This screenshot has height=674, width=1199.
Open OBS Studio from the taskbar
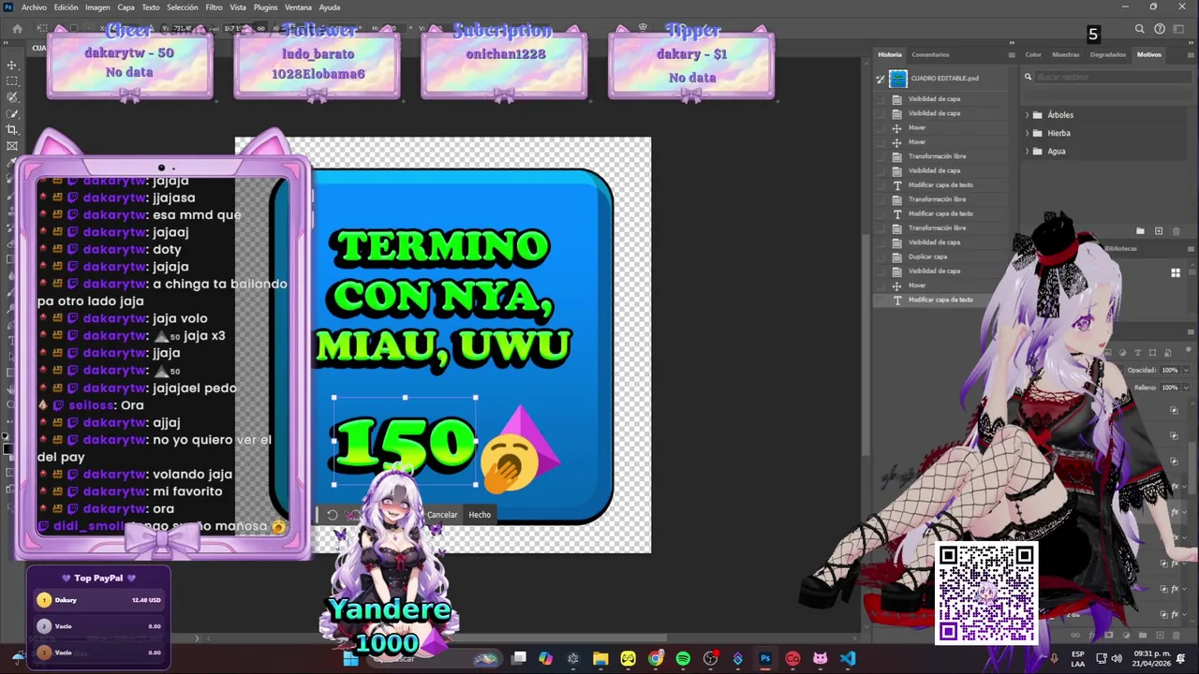tap(710, 658)
